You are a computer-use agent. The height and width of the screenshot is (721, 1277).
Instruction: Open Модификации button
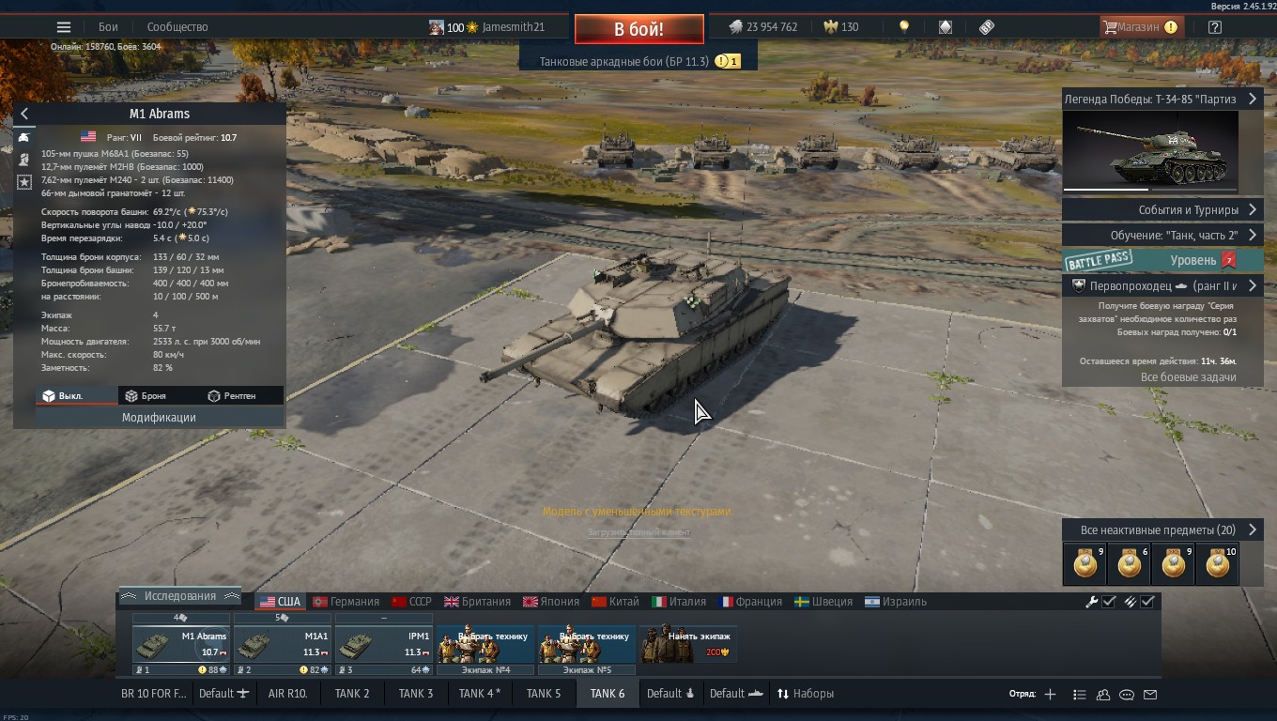point(159,417)
